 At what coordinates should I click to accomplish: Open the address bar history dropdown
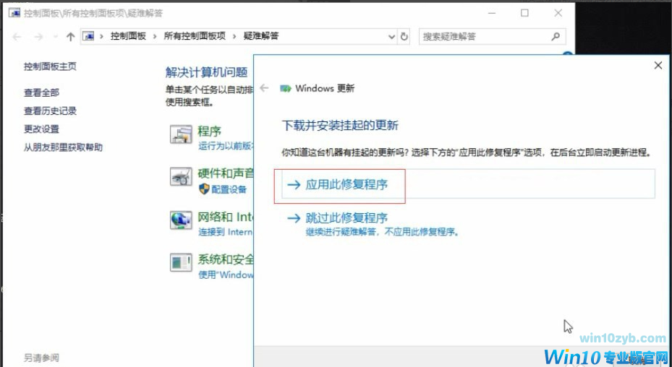click(391, 37)
